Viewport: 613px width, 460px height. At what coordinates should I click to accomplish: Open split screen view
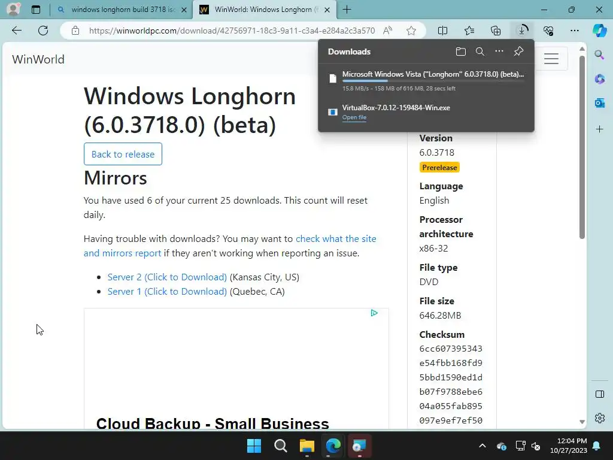[x=442, y=31]
